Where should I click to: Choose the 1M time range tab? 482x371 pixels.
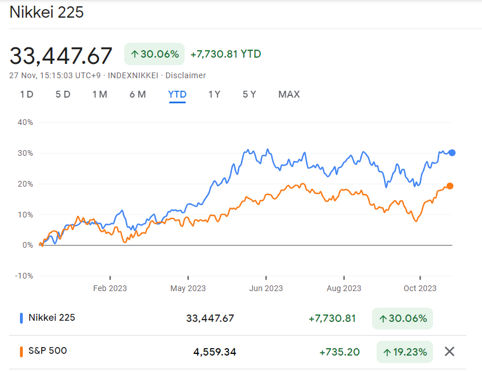[x=100, y=94]
